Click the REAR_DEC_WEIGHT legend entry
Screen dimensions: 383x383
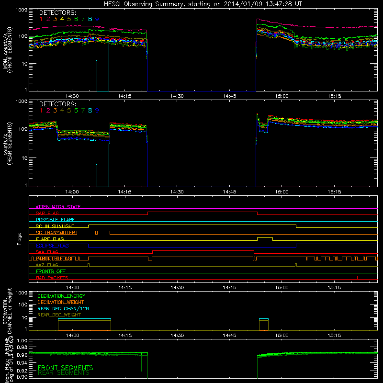(x=59, y=315)
